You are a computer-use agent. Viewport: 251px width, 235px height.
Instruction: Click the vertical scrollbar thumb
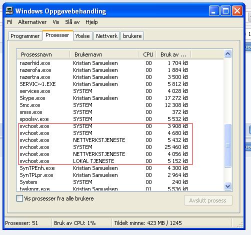[227, 145]
